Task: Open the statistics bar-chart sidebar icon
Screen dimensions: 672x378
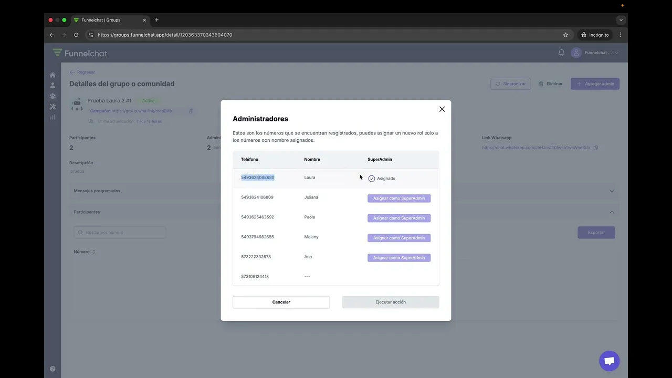Action: [52, 117]
